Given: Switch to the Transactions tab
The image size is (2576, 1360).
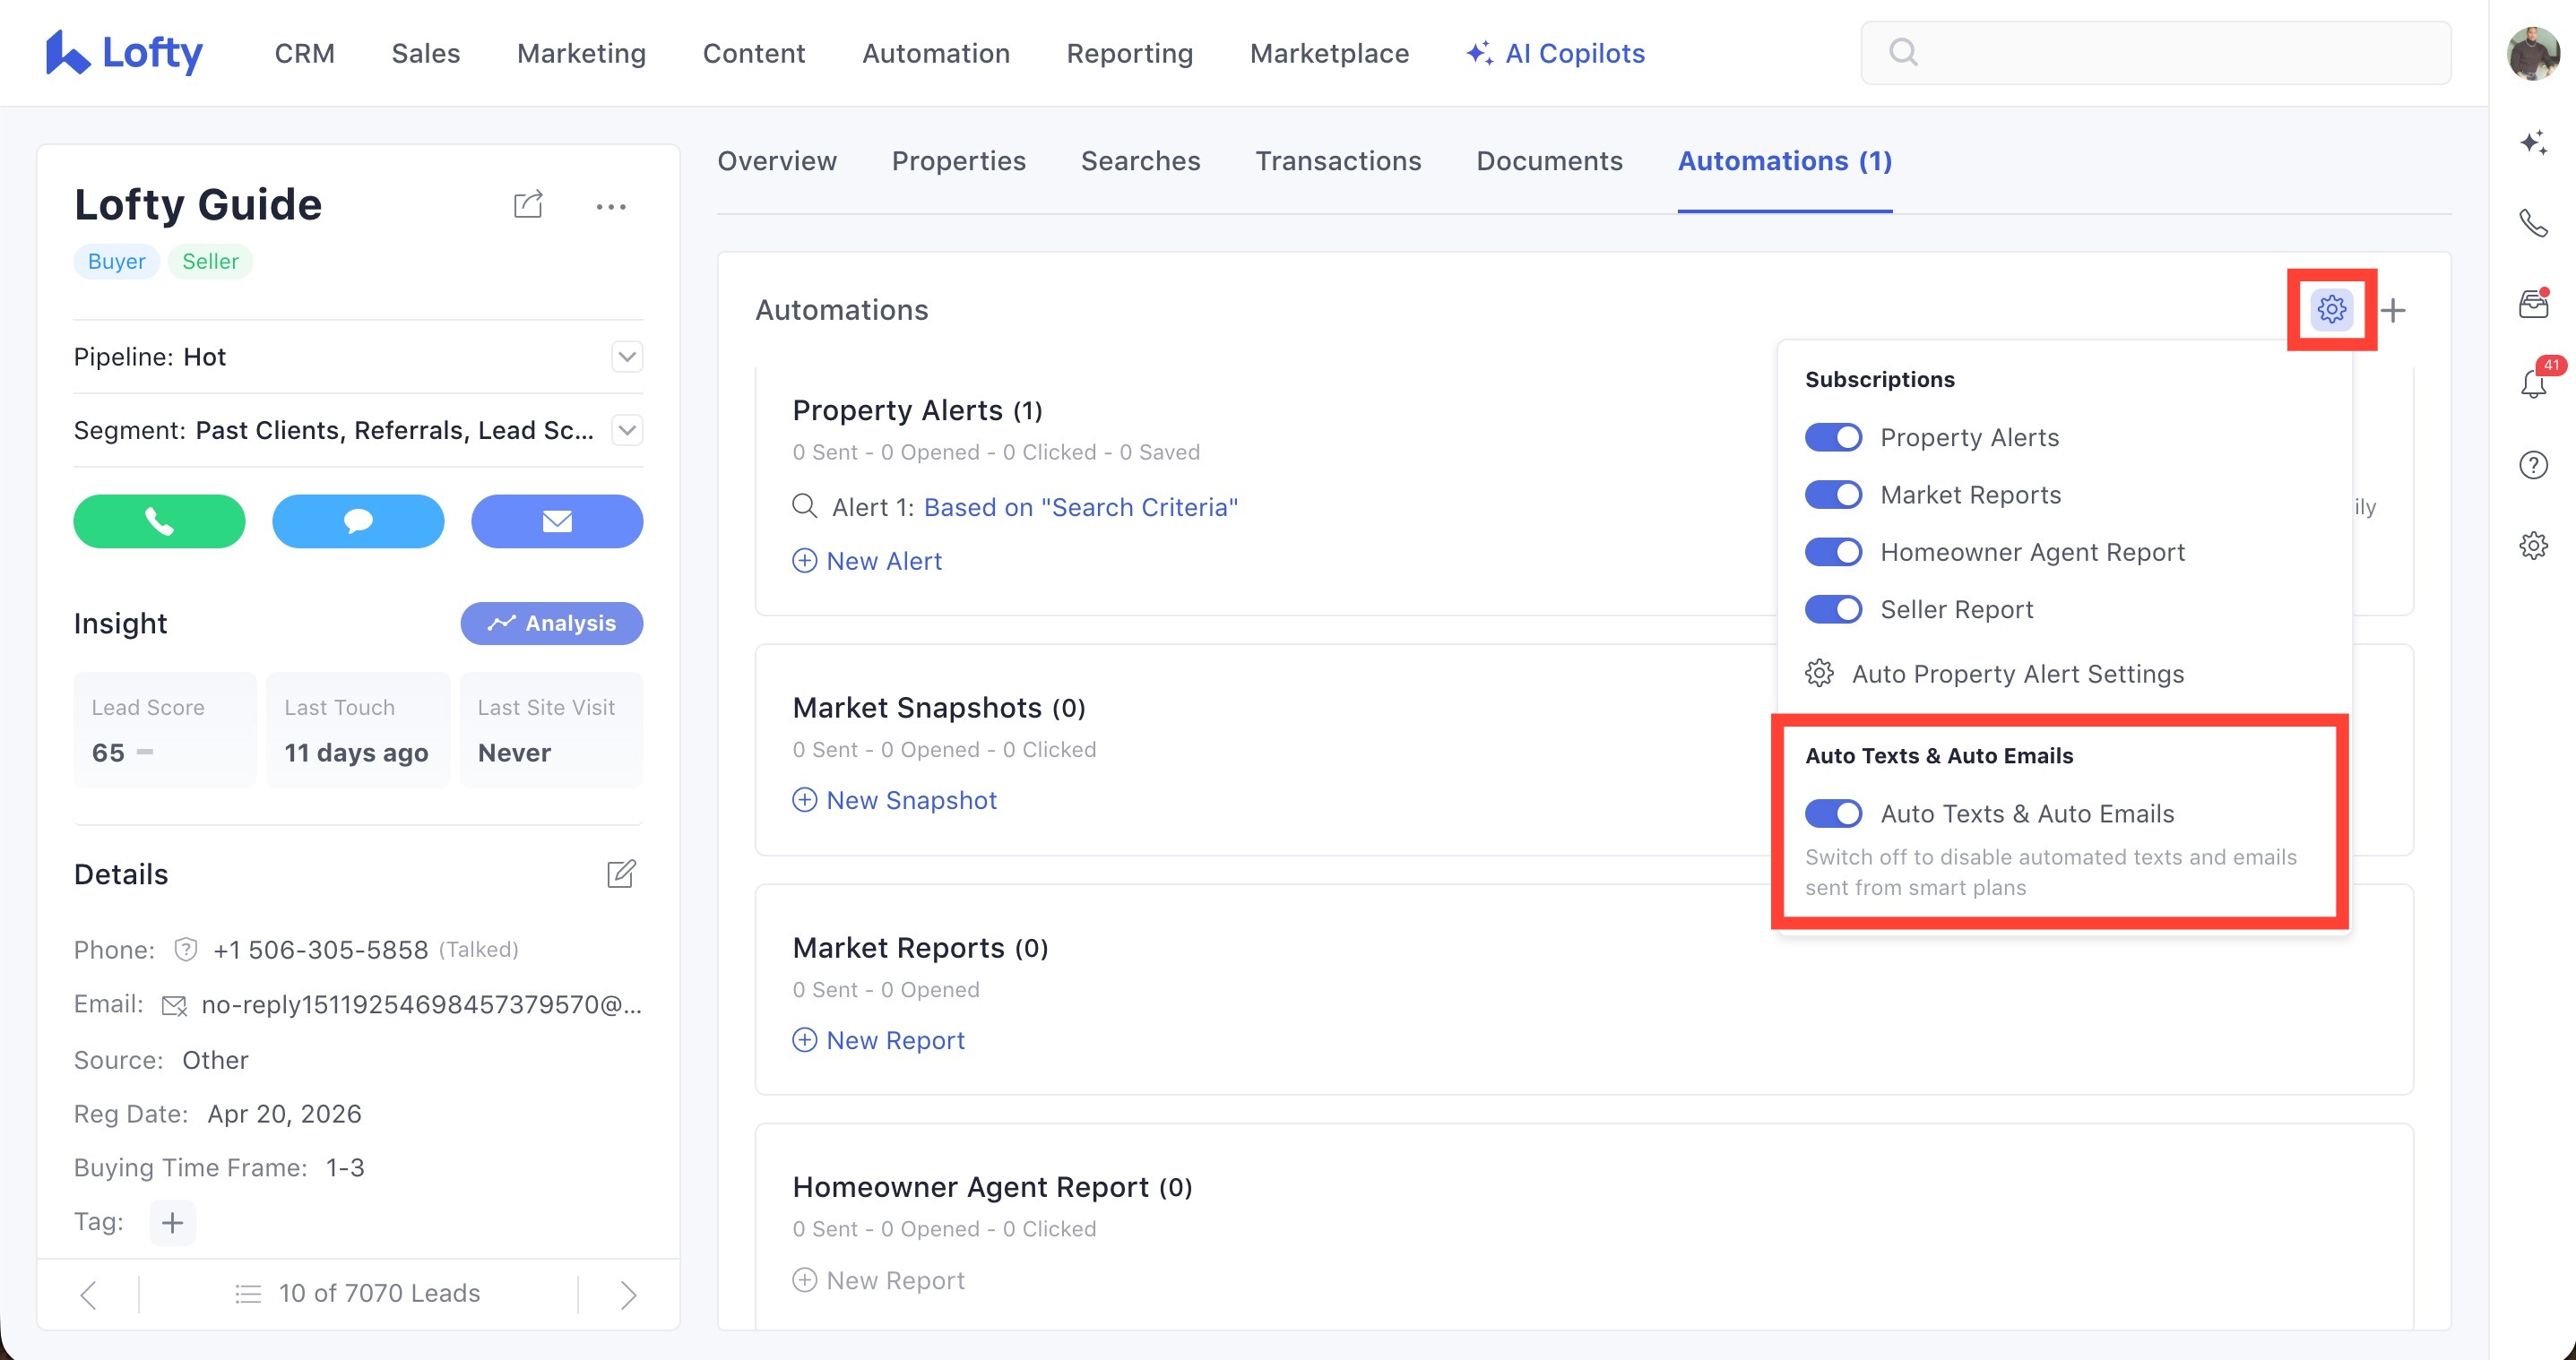Looking at the screenshot, I should [x=1338, y=161].
